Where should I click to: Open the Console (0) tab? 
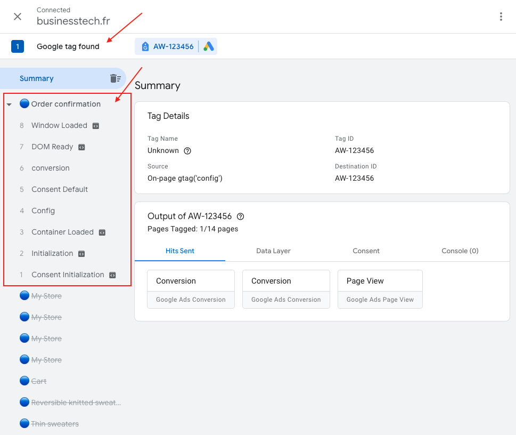click(x=460, y=251)
